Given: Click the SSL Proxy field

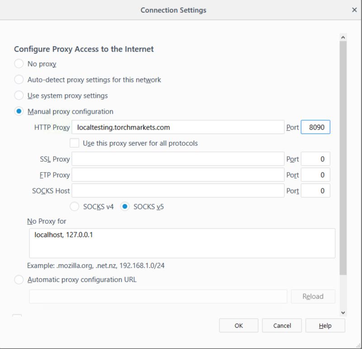Looking at the screenshot, I should 178,159.
